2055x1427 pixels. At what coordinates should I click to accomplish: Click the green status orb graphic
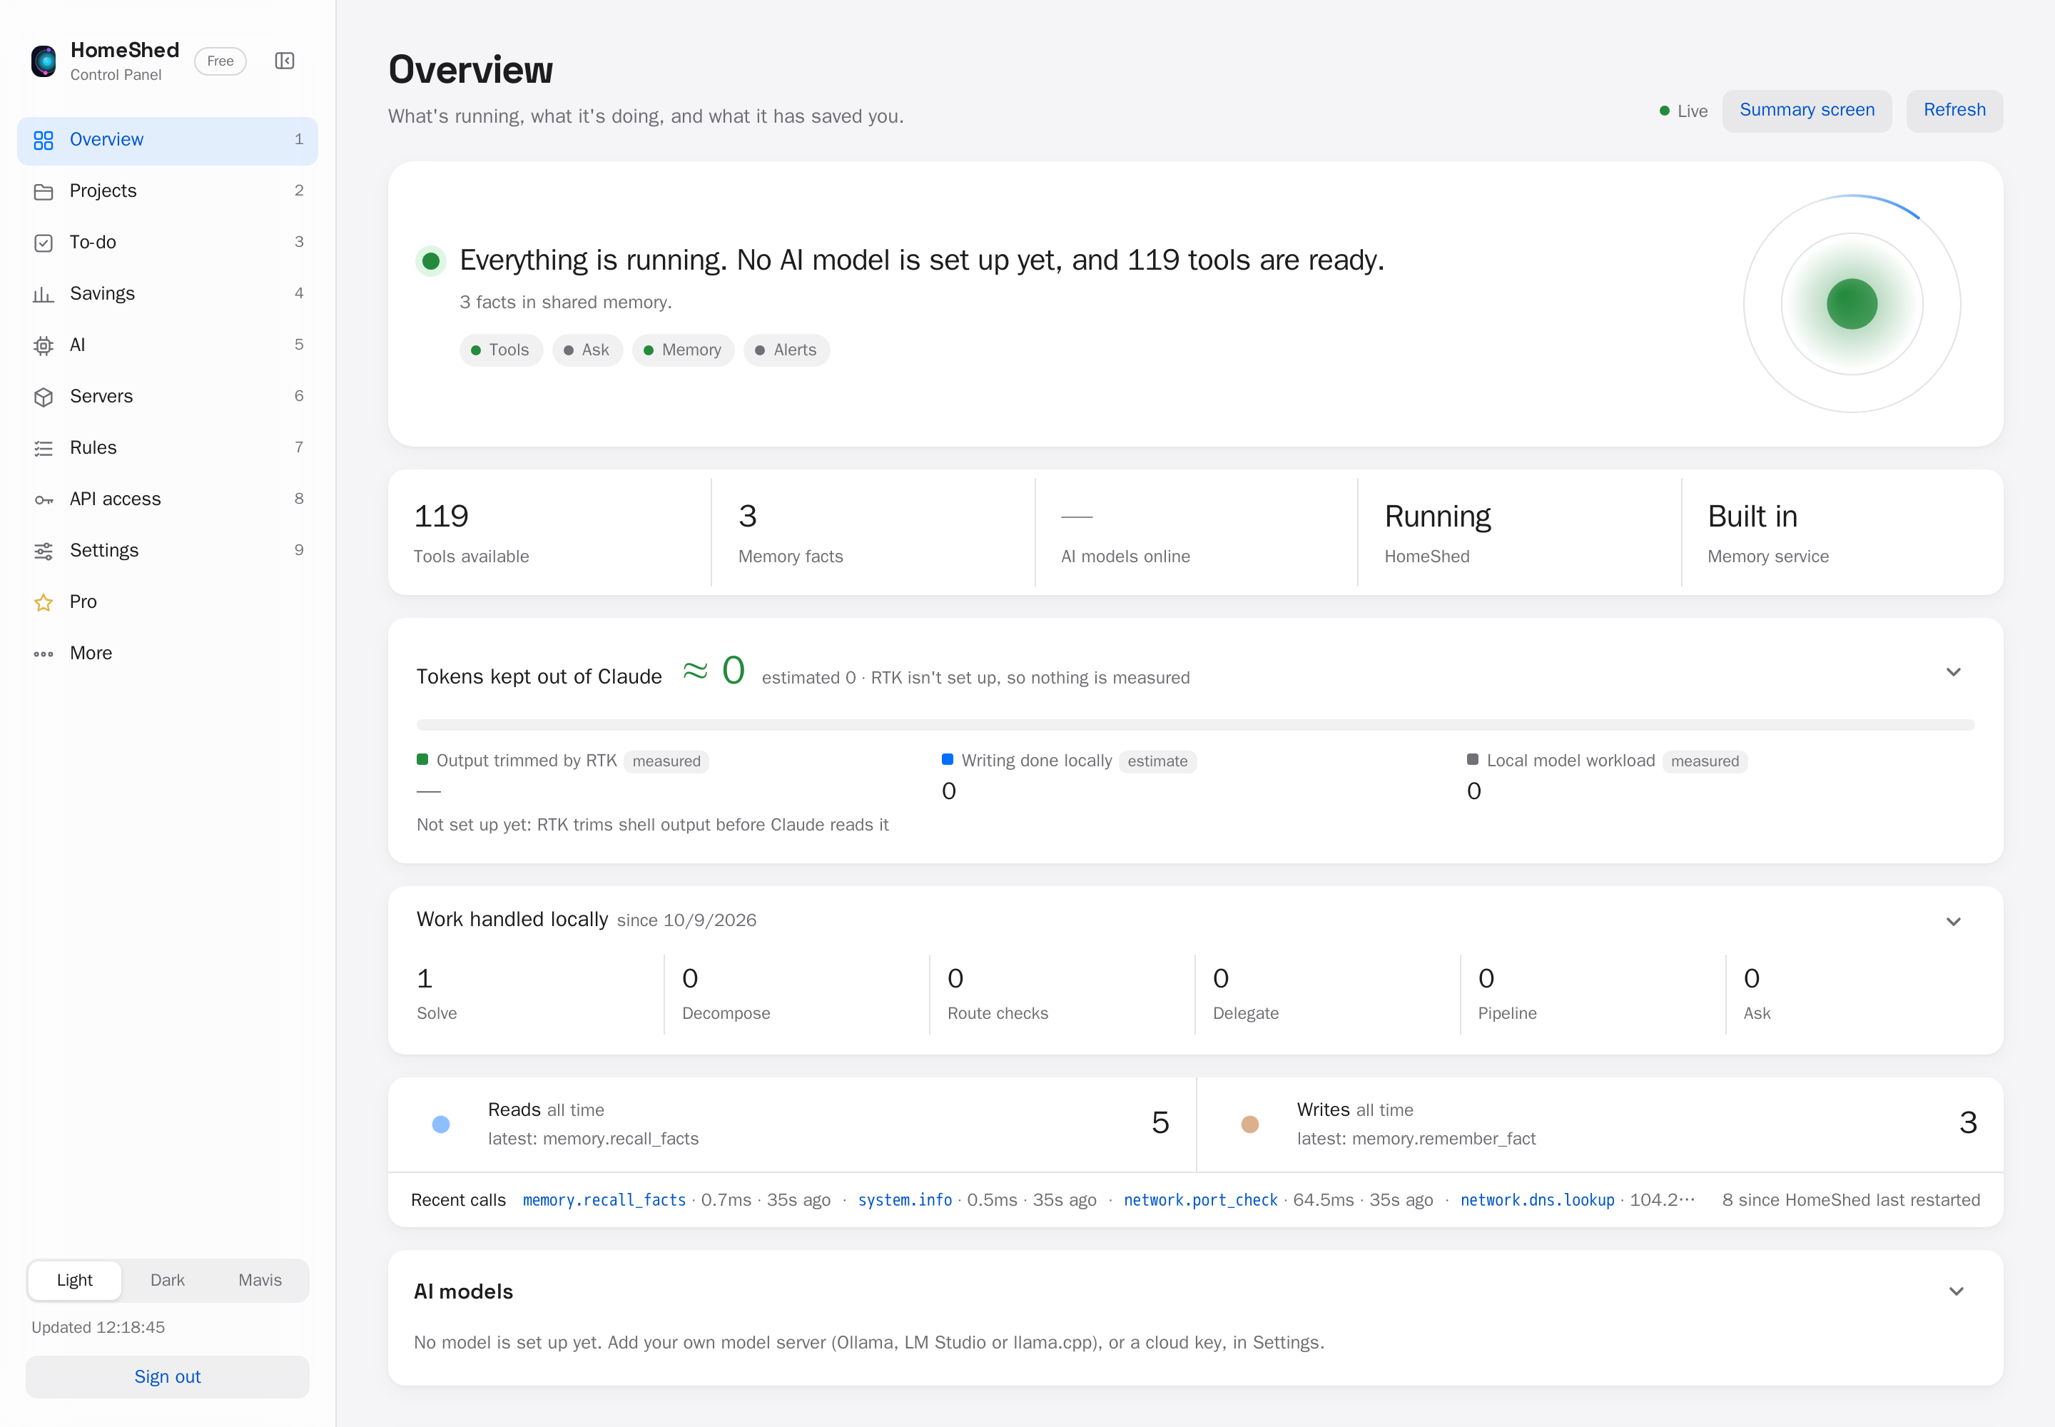[1852, 304]
